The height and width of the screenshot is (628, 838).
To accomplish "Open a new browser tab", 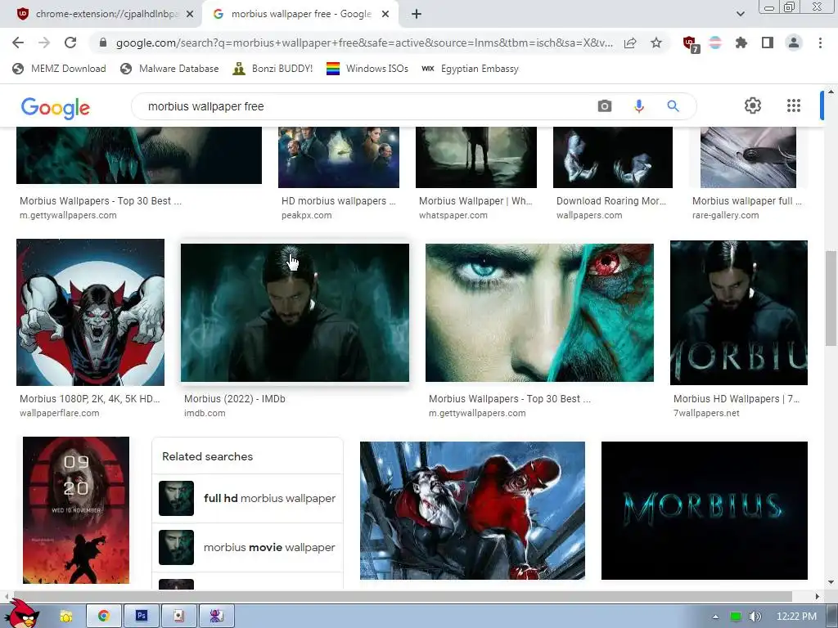I will coord(417,14).
